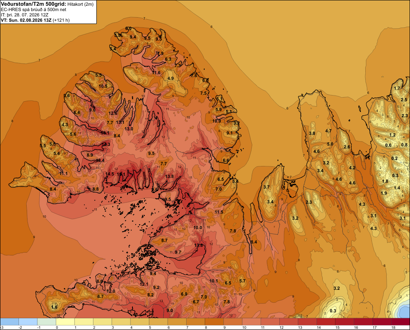Viewport: 410px width, 330px height.
Task: Click the temperature value "12.6" on the map
Action: [x=113, y=113]
